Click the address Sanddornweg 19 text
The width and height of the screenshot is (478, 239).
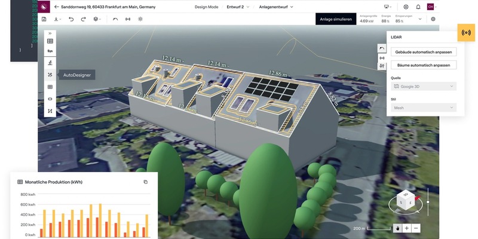(108, 7)
